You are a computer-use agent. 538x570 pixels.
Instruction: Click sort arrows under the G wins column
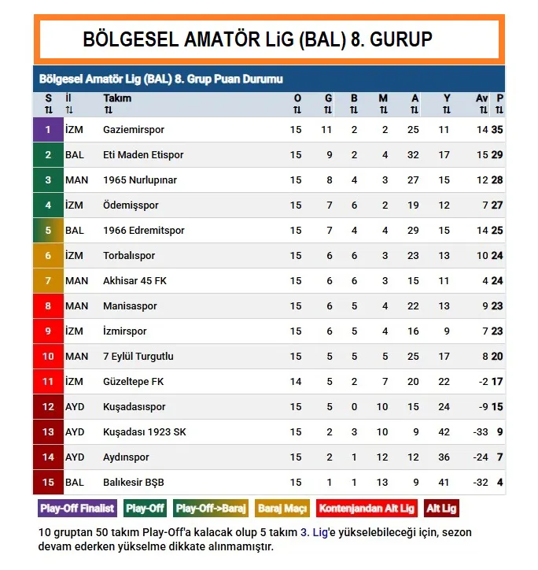click(x=328, y=110)
